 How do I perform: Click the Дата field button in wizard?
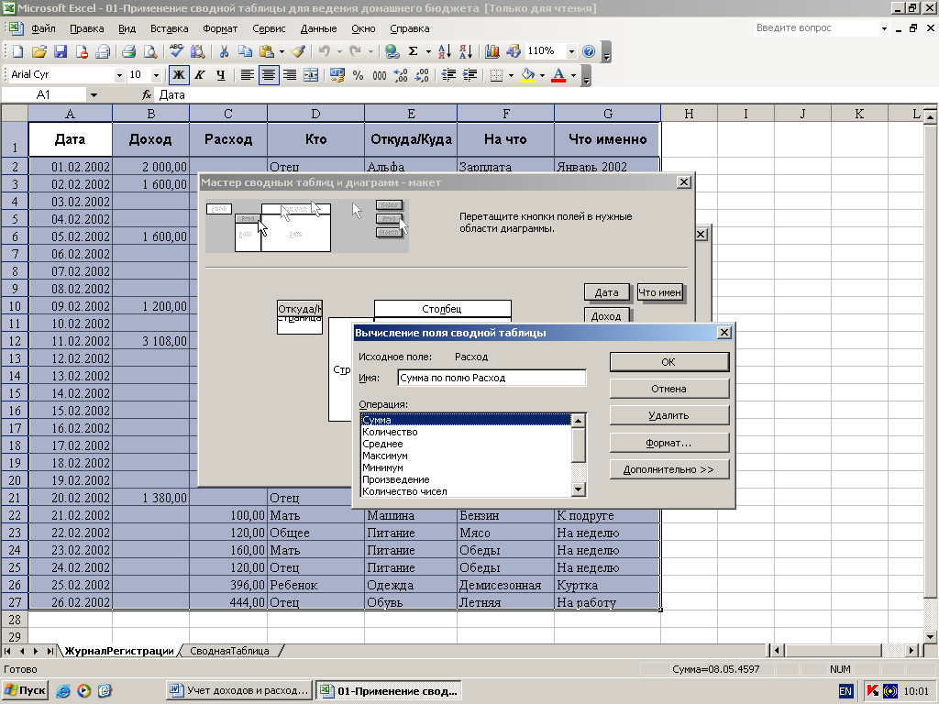click(606, 292)
